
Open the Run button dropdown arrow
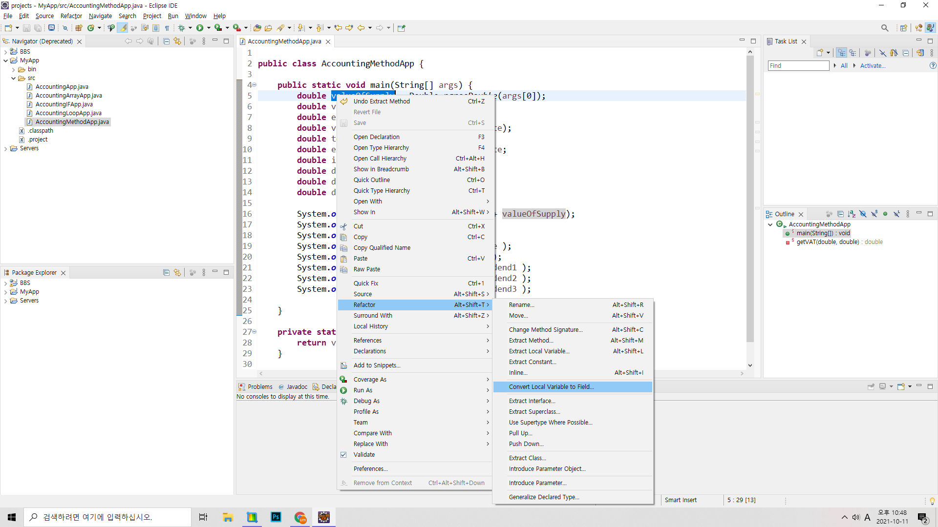point(209,28)
